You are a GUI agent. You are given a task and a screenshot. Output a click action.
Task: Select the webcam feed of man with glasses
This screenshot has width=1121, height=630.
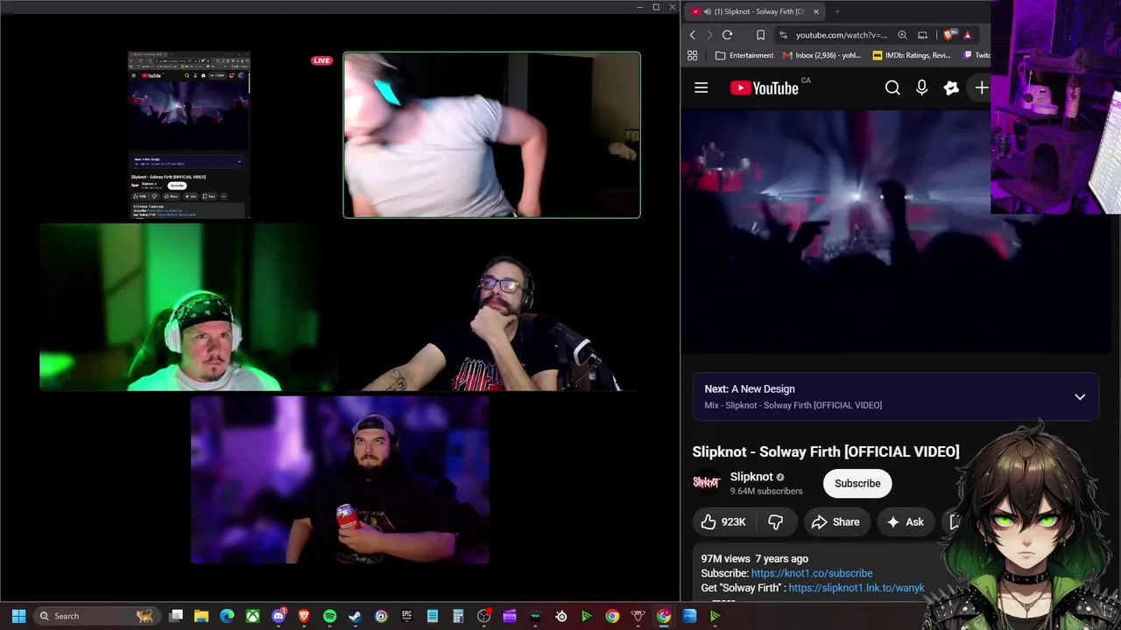491,307
